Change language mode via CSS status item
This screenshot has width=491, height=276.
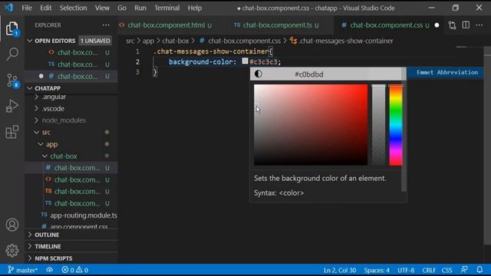pos(447,270)
